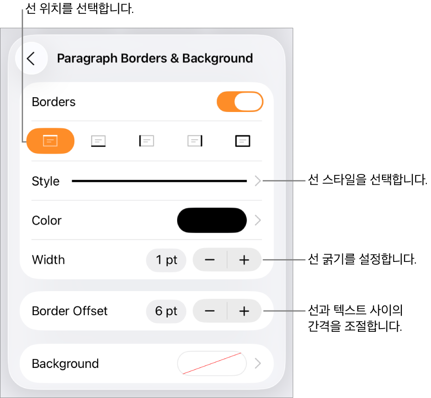The width and height of the screenshot is (431, 398).
Task: Expand the Background row chevron
Action: (x=258, y=363)
